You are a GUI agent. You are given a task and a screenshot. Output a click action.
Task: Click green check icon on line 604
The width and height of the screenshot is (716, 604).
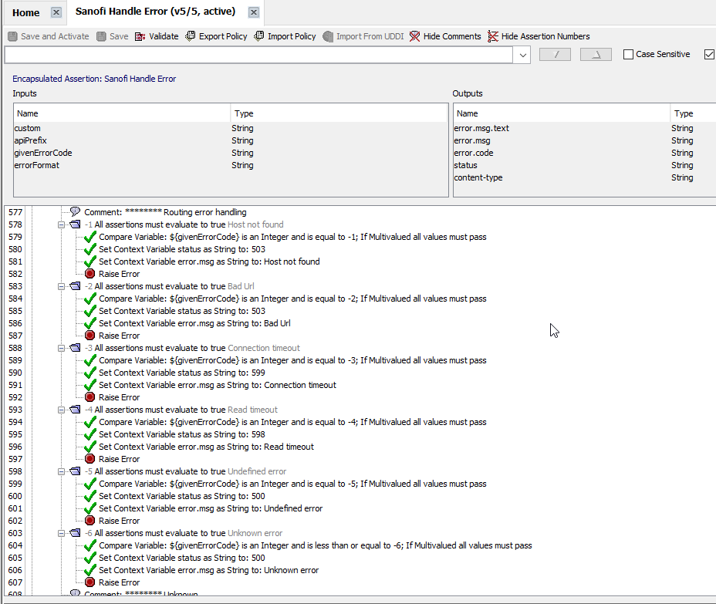click(90, 545)
